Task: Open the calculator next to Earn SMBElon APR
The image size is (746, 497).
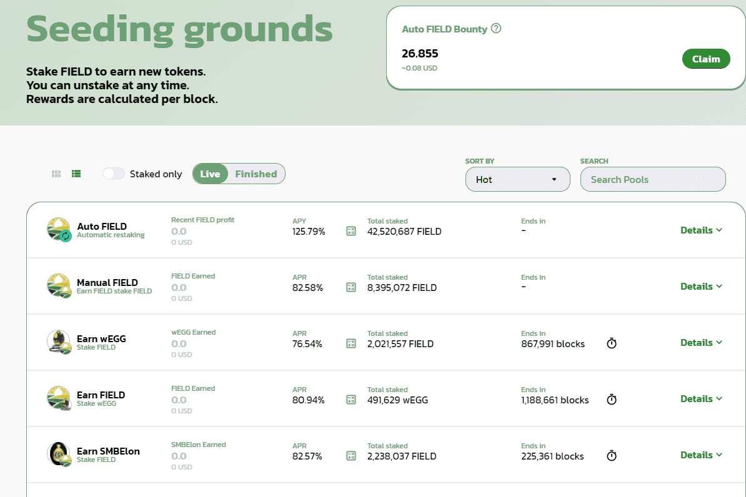Action: pos(351,455)
